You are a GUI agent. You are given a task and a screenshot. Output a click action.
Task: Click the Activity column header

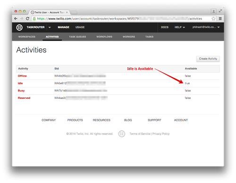[23, 69]
